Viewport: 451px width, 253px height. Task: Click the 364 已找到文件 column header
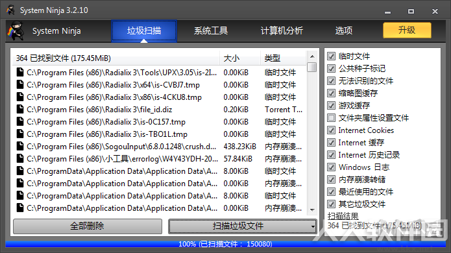pyautogui.click(x=116, y=58)
